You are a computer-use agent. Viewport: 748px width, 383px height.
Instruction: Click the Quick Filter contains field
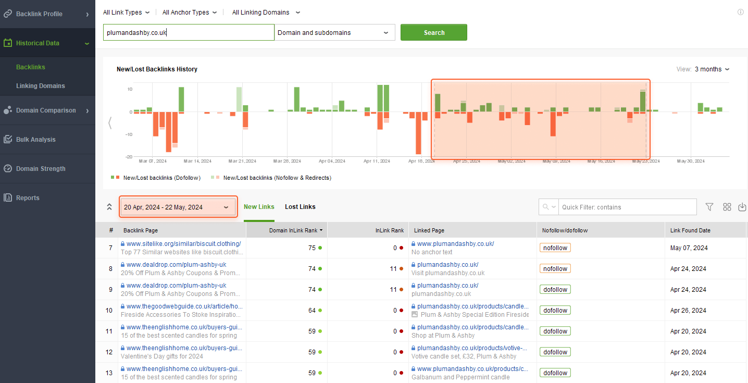[628, 207]
